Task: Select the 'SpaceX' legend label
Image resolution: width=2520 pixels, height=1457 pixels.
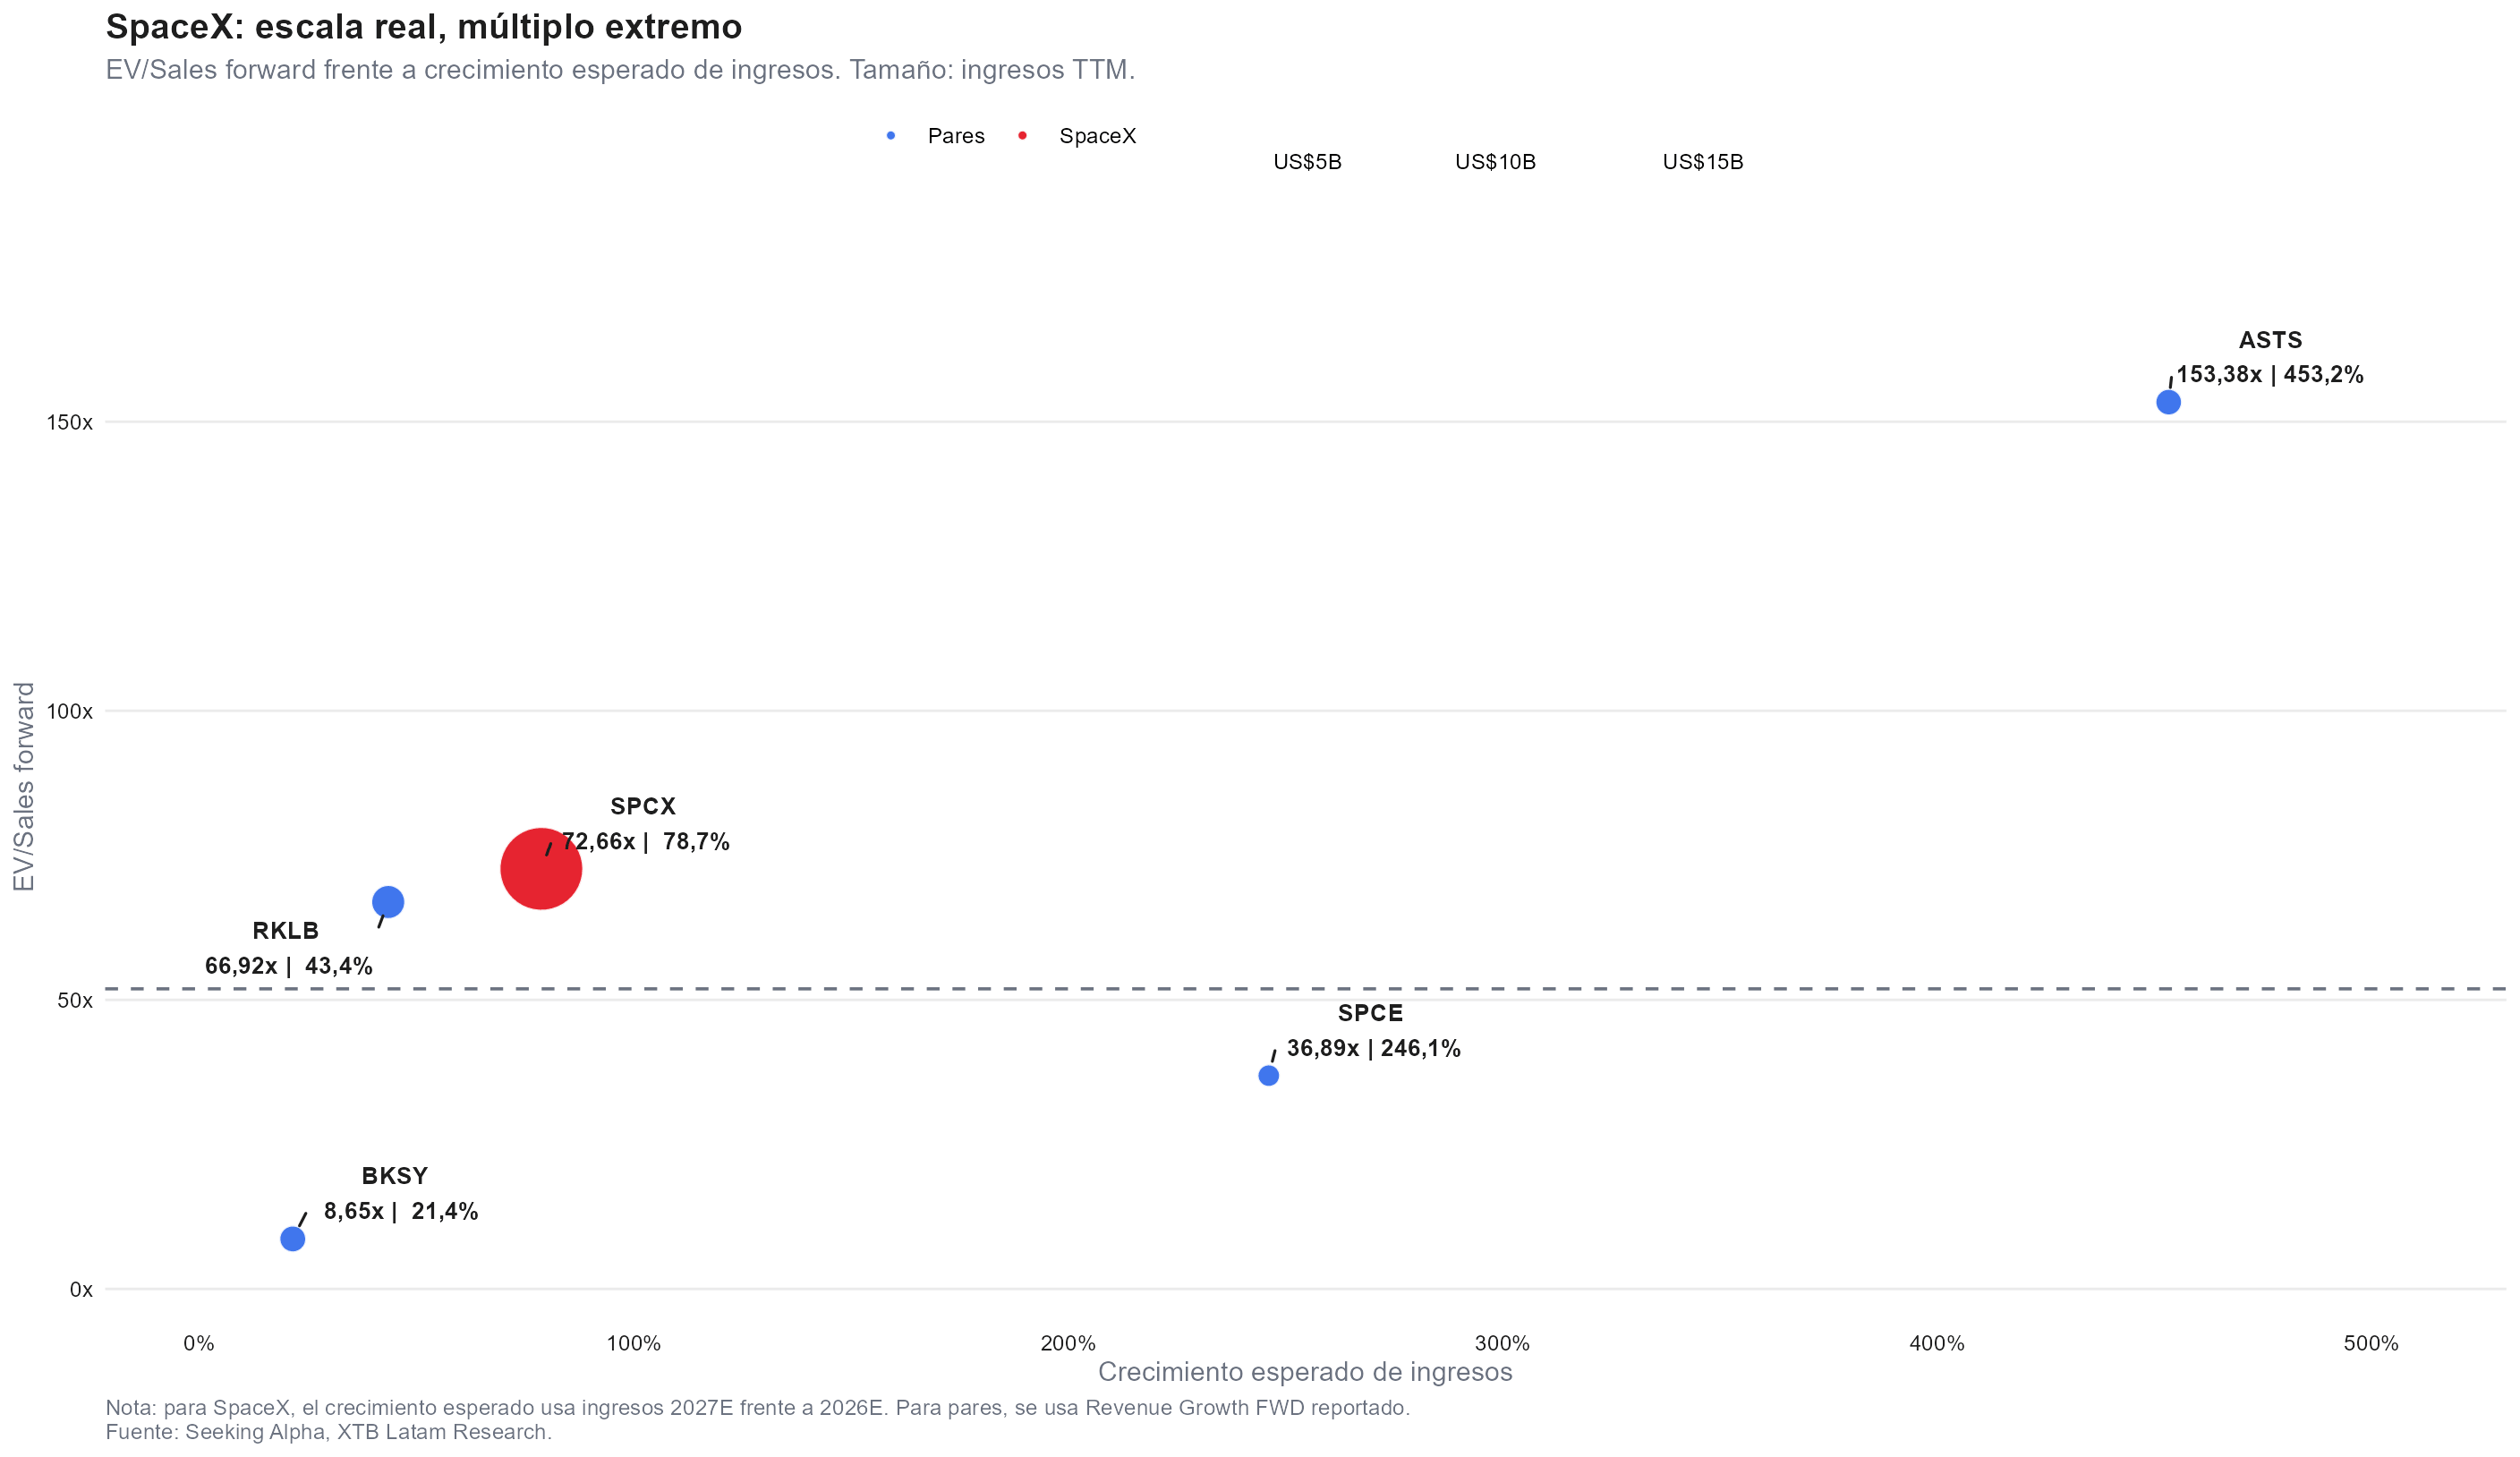Action: 1097,136
